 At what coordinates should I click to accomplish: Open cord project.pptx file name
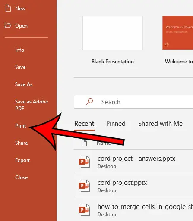pos(122,183)
